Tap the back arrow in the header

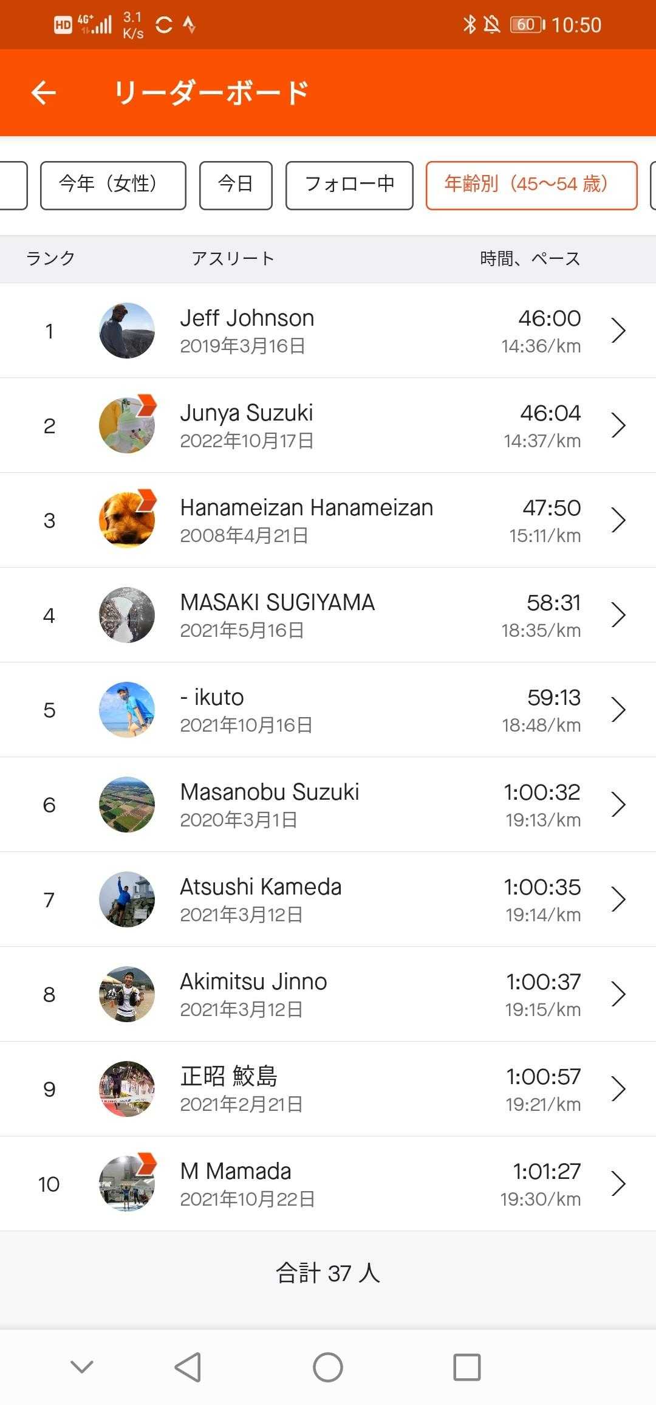pos(44,93)
